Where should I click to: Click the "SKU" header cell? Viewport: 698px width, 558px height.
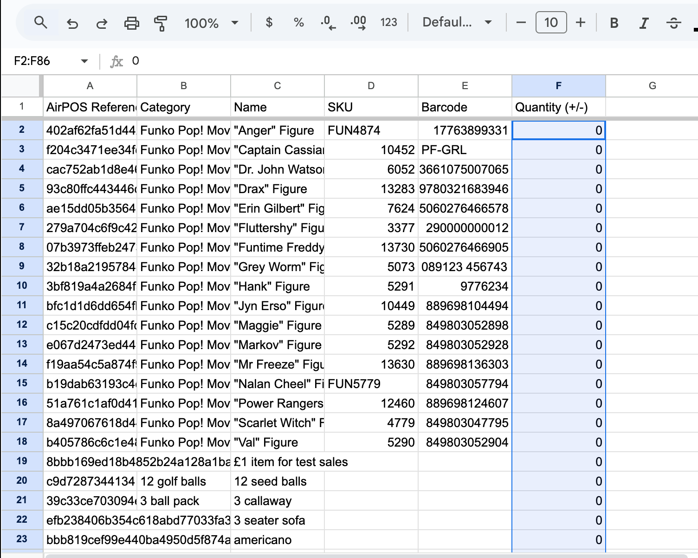371,107
